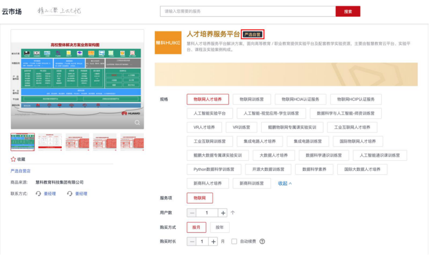This screenshot has height=255, width=429.
Task: Decrease 购买时长 with the minus button
Action: [x=192, y=241]
